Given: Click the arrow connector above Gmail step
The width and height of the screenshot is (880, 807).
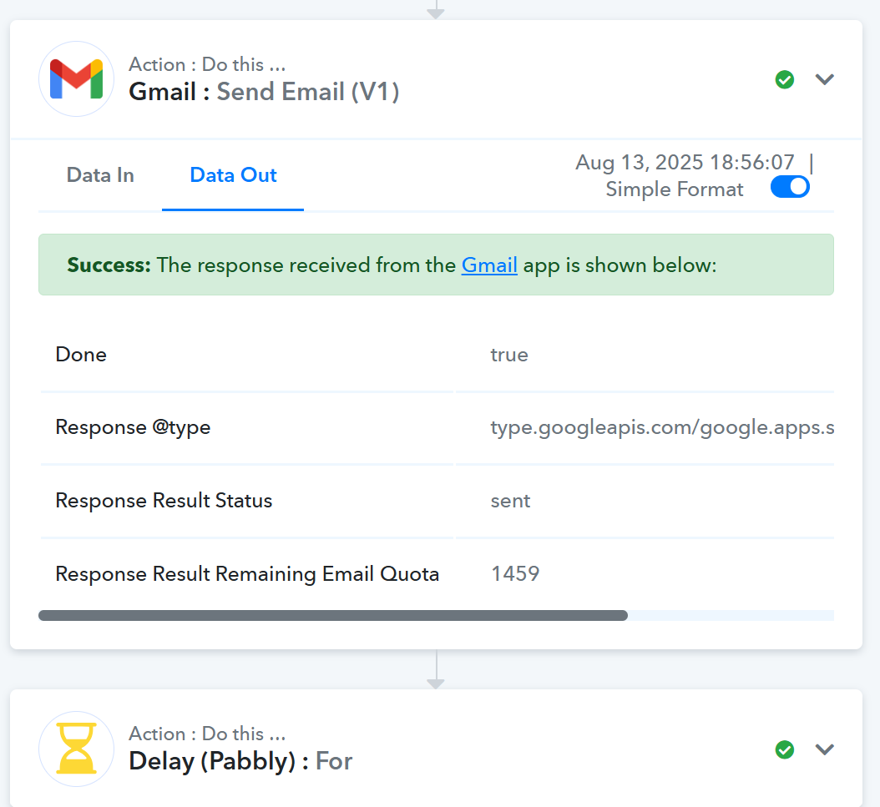Looking at the screenshot, I should pos(436,9).
